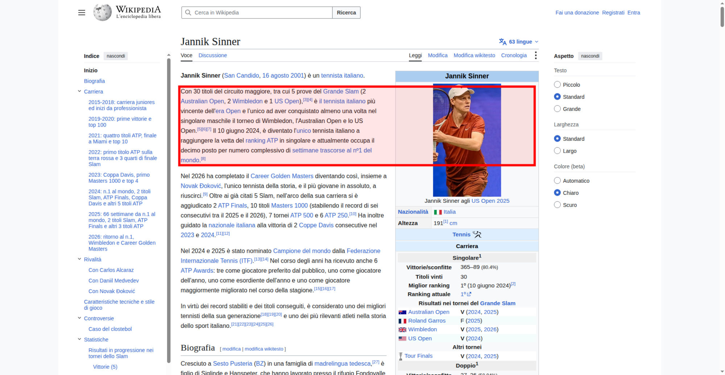The height and width of the screenshot is (375, 725).
Task: Collapse the Rivalità section in index
Action: point(79,259)
